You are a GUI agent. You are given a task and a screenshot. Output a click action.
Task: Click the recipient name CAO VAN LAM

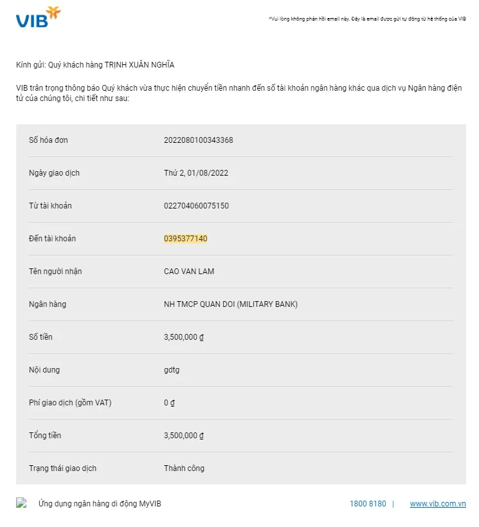tap(189, 272)
